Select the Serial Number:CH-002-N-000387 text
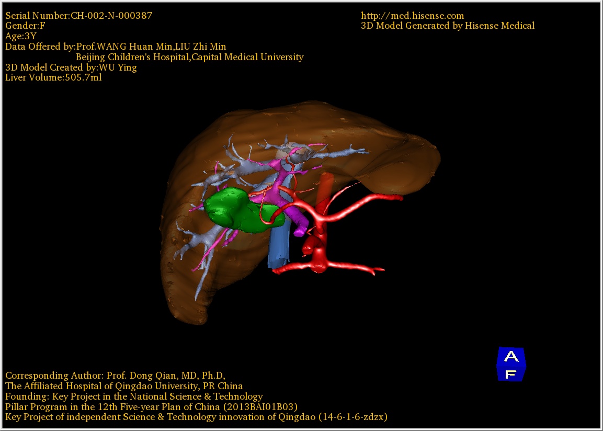This screenshot has height=431, width=603. [79, 16]
